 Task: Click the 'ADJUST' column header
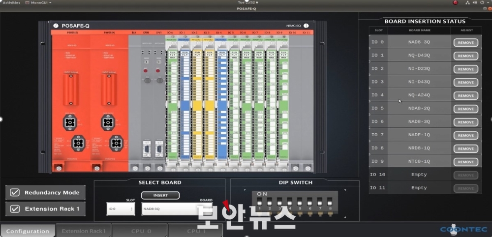pos(466,30)
